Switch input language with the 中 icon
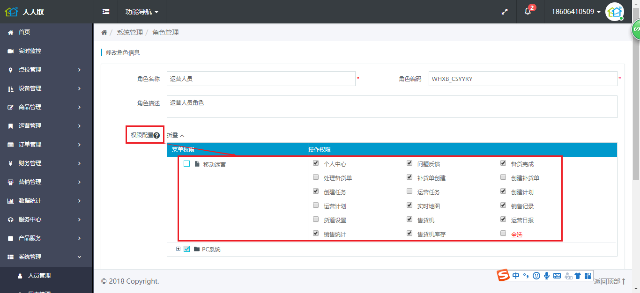The width and height of the screenshot is (640, 293). point(516,276)
